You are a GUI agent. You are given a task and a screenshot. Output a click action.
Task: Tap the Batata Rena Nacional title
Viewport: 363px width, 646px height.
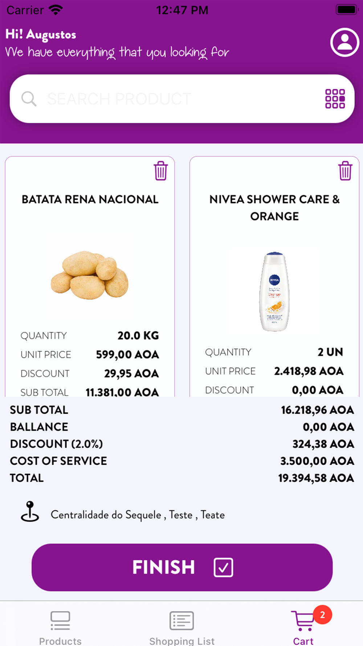coord(90,199)
